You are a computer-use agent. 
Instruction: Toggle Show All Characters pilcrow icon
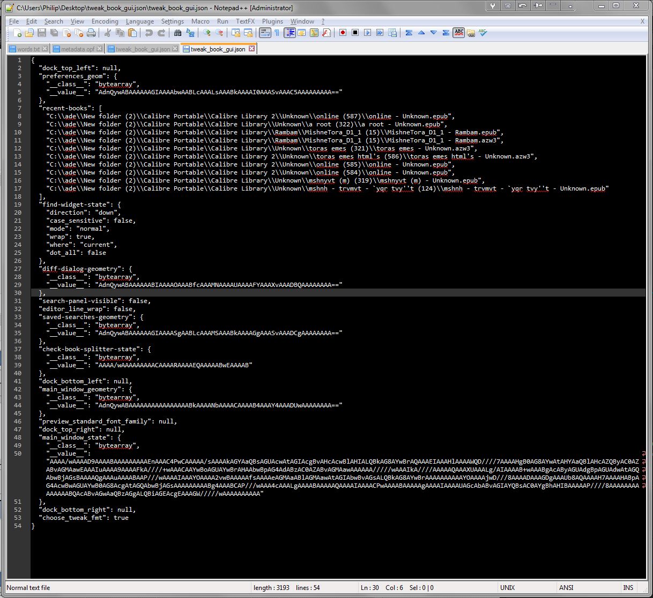click(x=277, y=33)
